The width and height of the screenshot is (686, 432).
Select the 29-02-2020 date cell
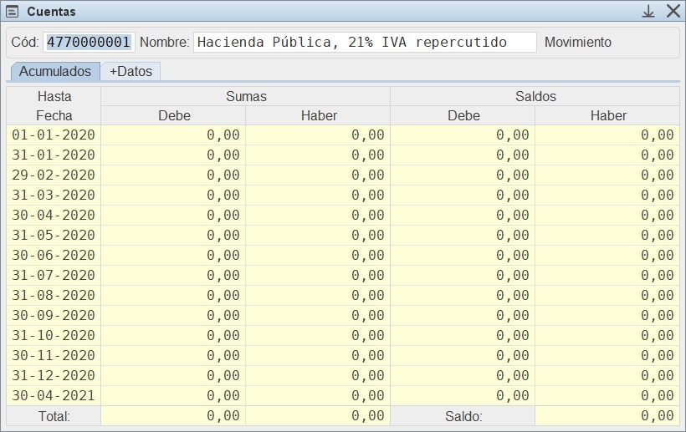pos(54,175)
